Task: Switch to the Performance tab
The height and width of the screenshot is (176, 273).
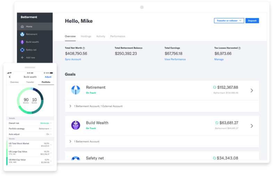Action: 118,36
